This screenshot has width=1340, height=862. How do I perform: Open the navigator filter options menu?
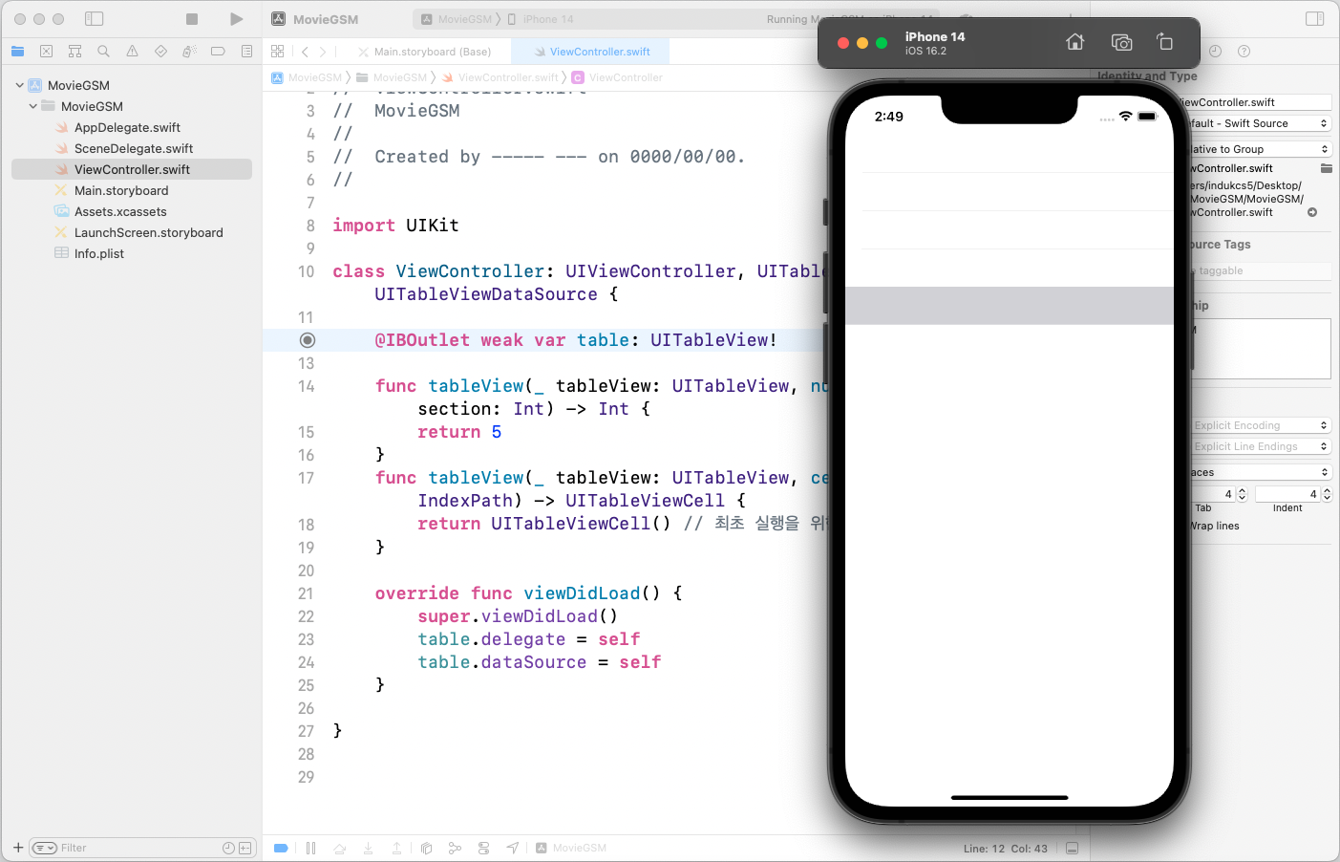click(44, 848)
